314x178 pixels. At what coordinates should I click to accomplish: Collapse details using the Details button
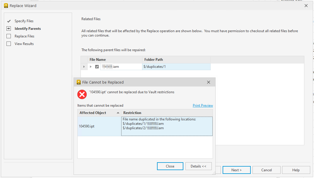point(198,166)
